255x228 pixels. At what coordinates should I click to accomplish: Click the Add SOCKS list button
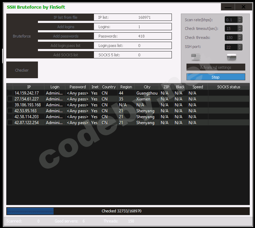pyautogui.click(x=66, y=55)
